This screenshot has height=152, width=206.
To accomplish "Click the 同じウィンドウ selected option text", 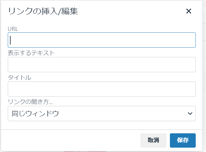I will click(x=35, y=114).
